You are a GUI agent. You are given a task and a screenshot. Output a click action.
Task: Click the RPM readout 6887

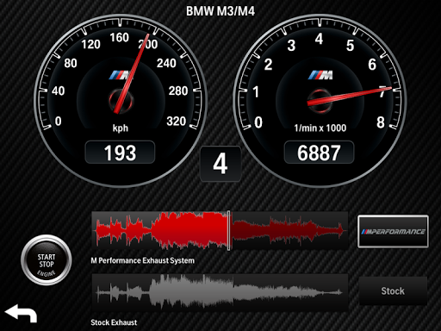[319, 153]
